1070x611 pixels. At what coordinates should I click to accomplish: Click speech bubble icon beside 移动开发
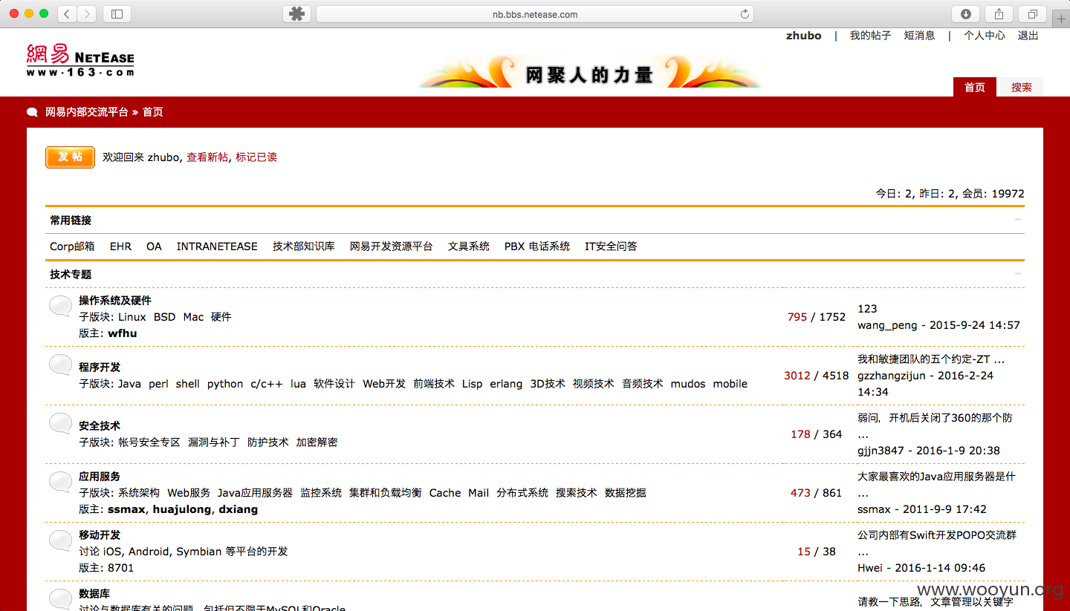coord(61,540)
